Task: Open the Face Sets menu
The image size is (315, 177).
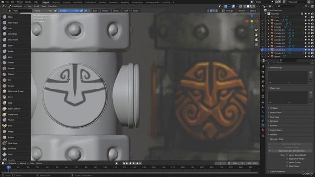Action: pyautogui.click(x=52, y=6)
